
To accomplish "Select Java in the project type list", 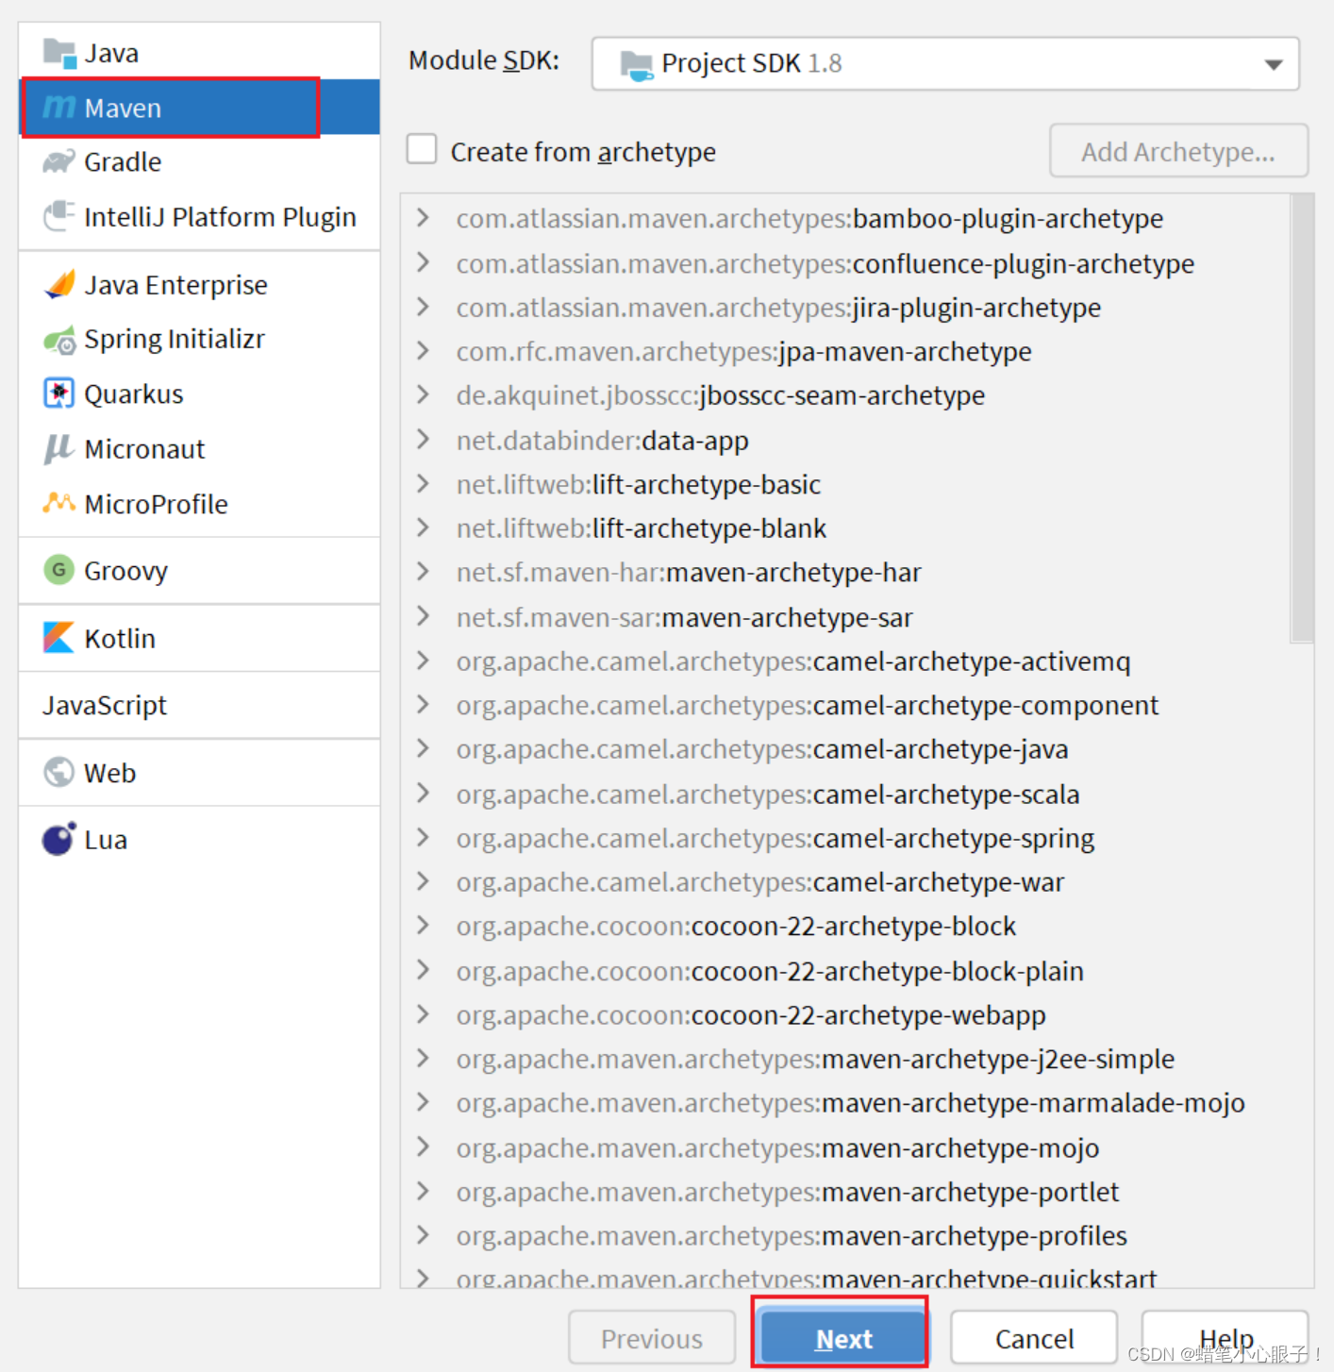I will 111,52.
